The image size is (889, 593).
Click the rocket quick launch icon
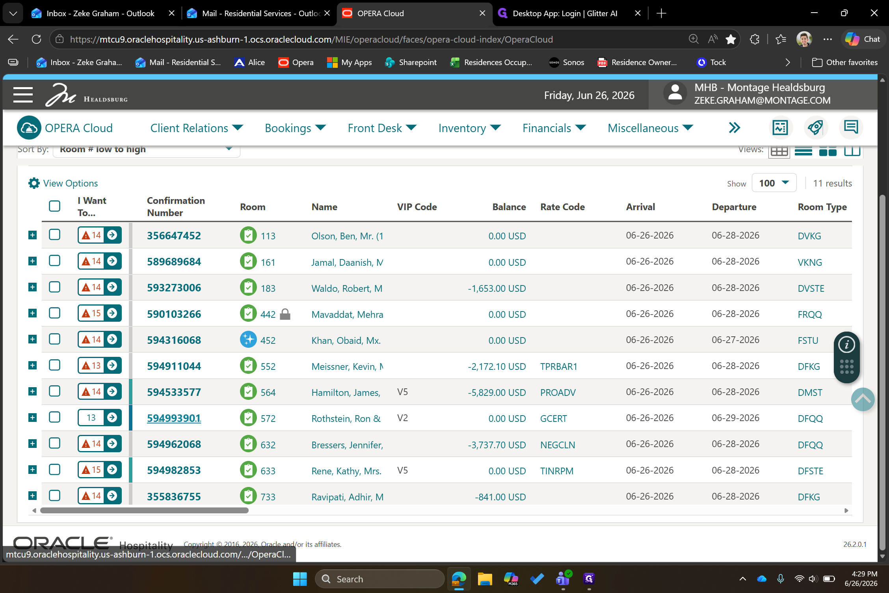coord(815,128)
